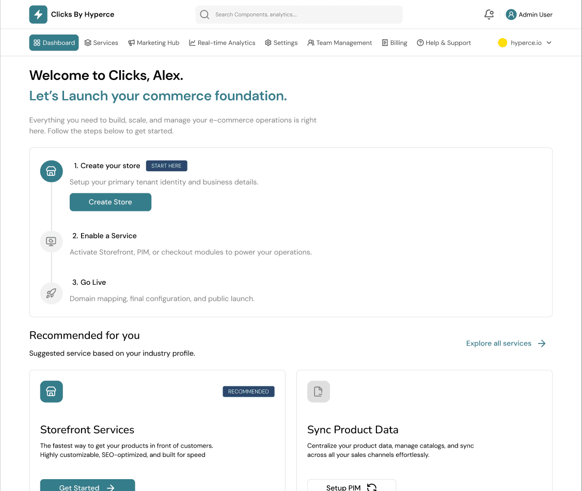Open Team Management
The width and height of the screenshot is (582, 491).
[x=340, y=43]
